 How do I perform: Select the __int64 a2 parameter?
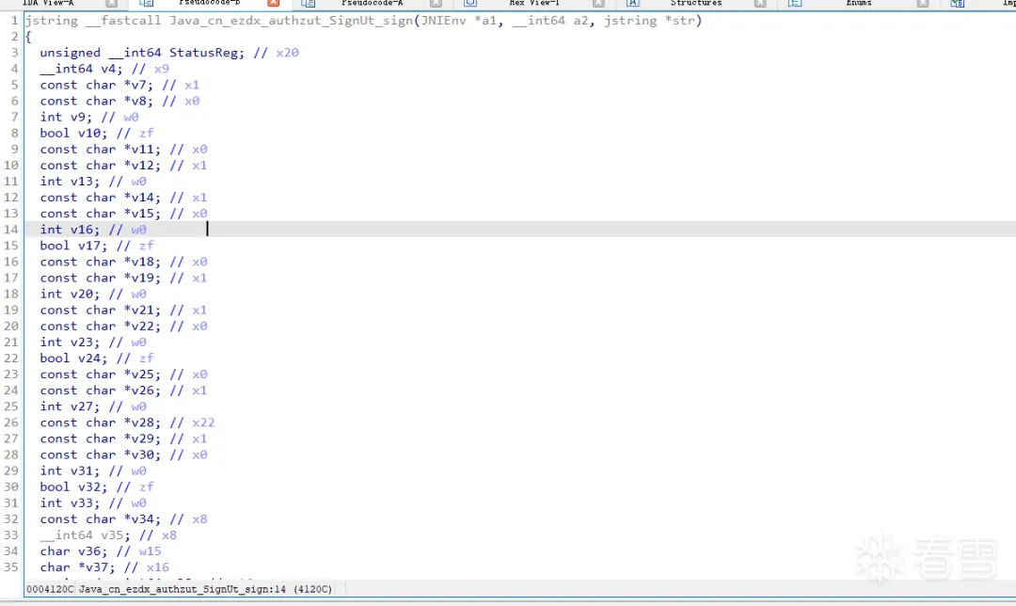tap(552, 21)
